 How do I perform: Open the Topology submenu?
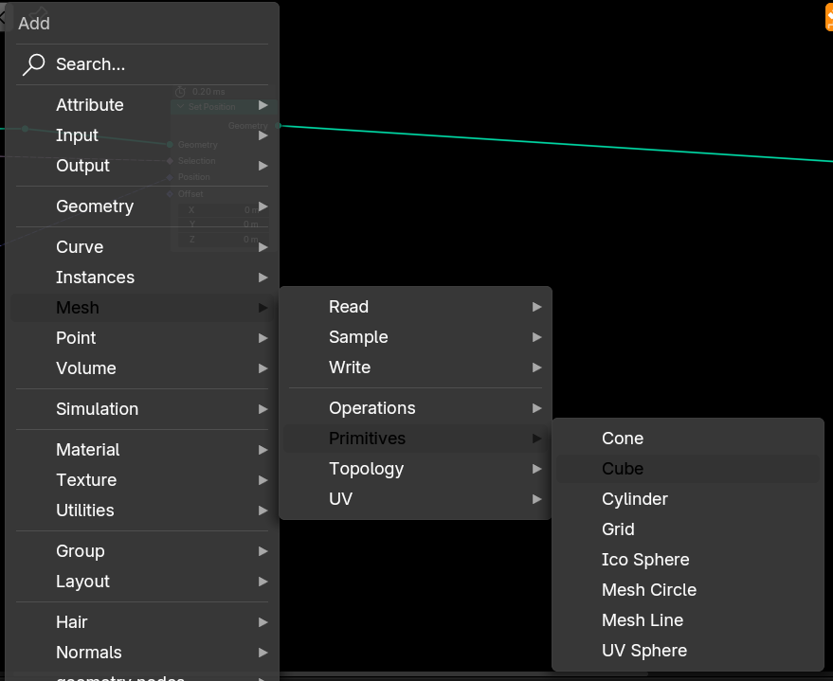click(415, 469)
